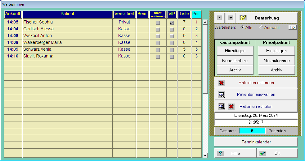Click Hinzufügen under Kassenpatient
The image size is (305, 161).
[x=235, y=51]
